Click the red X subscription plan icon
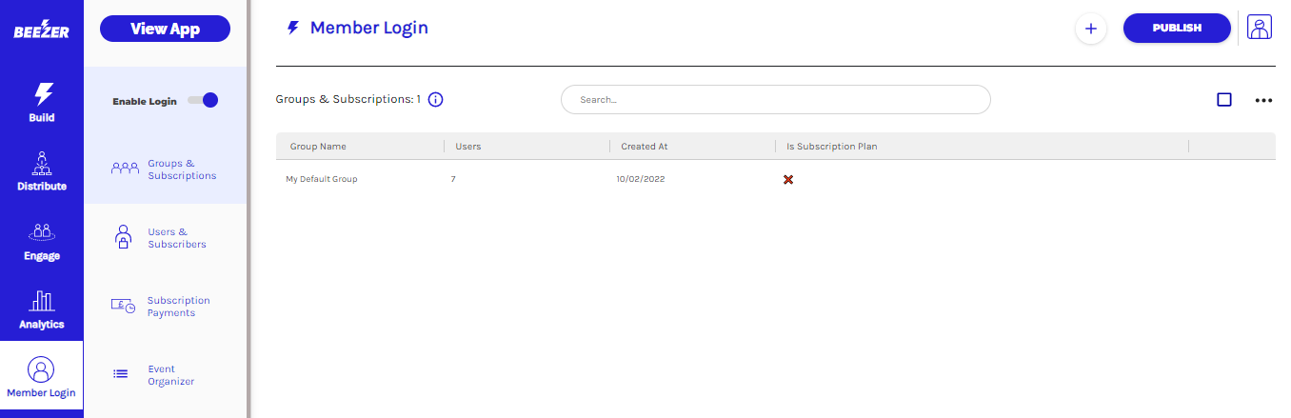Viewport: 1291px width, 418px height. [x=788, y=179]
